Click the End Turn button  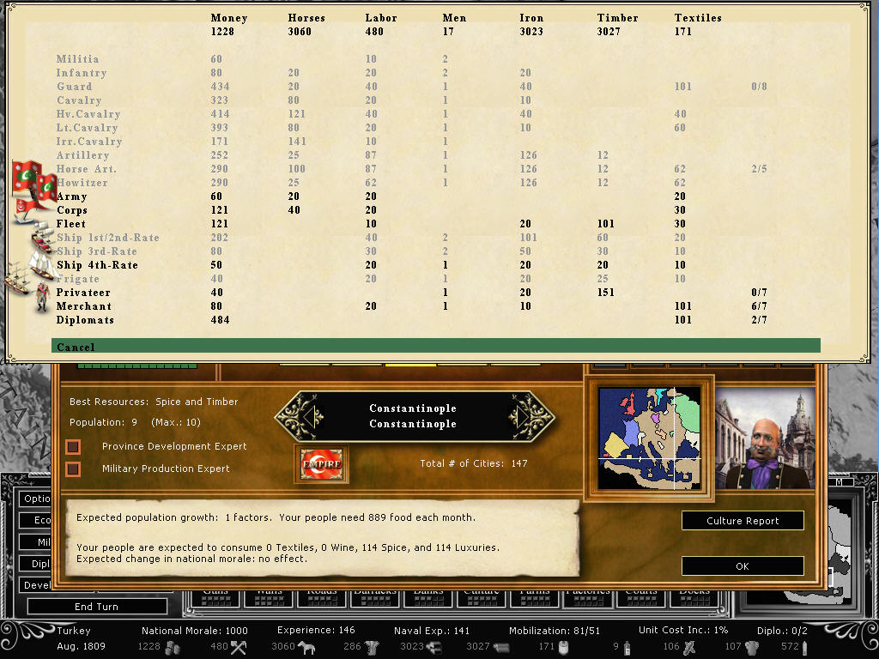coord(97,607)
